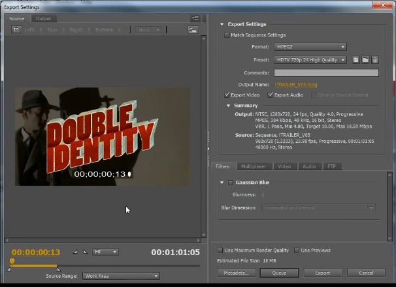Select the crop output video tool
Screen dimensions: 396x287
point(16,30)
